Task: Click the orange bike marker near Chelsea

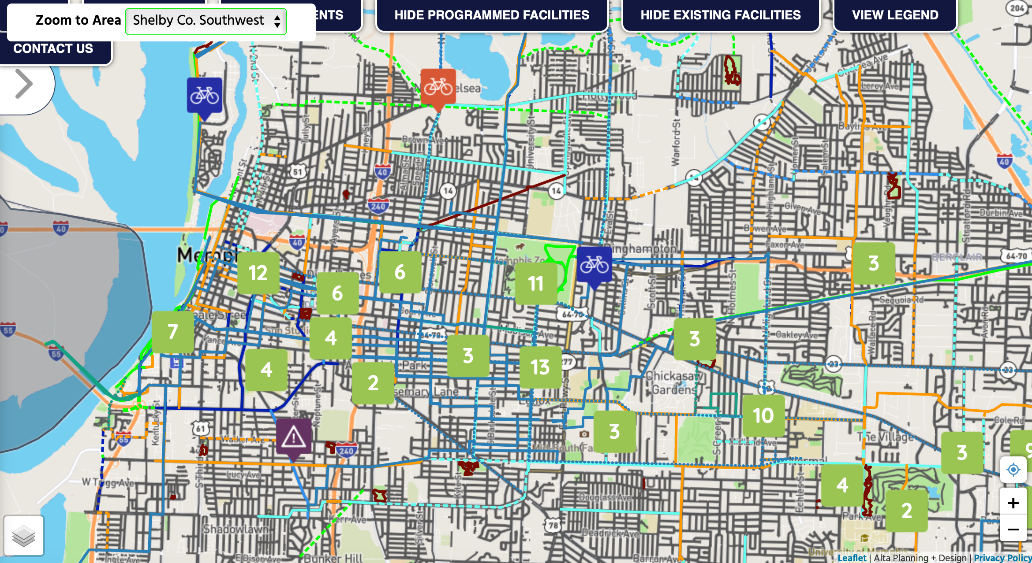Action: (x=438, y=87)
